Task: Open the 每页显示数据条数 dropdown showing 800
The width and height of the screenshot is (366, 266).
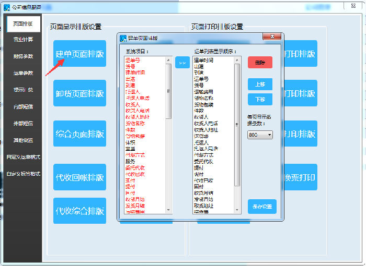Action: (x=260, y=135)
